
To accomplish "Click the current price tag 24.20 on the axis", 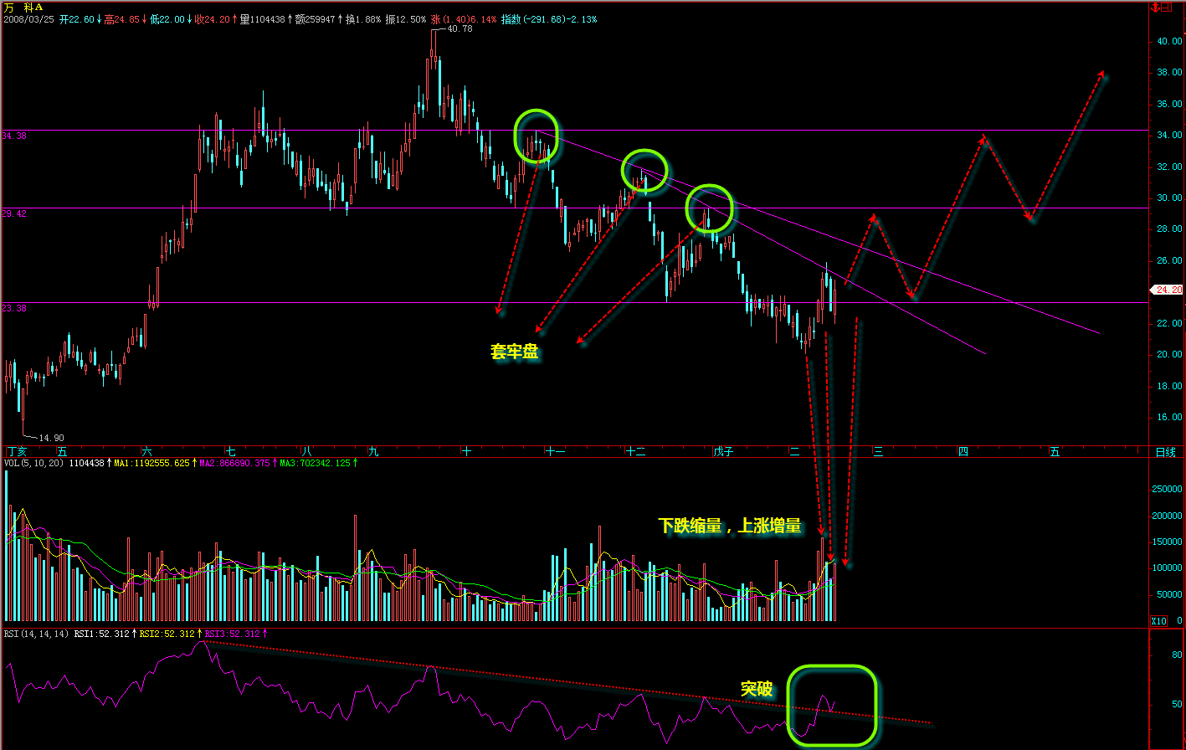I will (1166, 290).
